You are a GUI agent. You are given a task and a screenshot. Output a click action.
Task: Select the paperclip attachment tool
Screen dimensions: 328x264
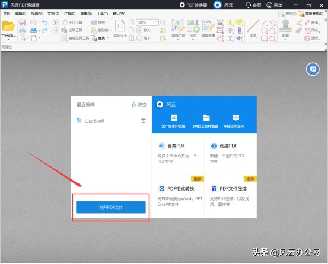click(x=240, y=30)
